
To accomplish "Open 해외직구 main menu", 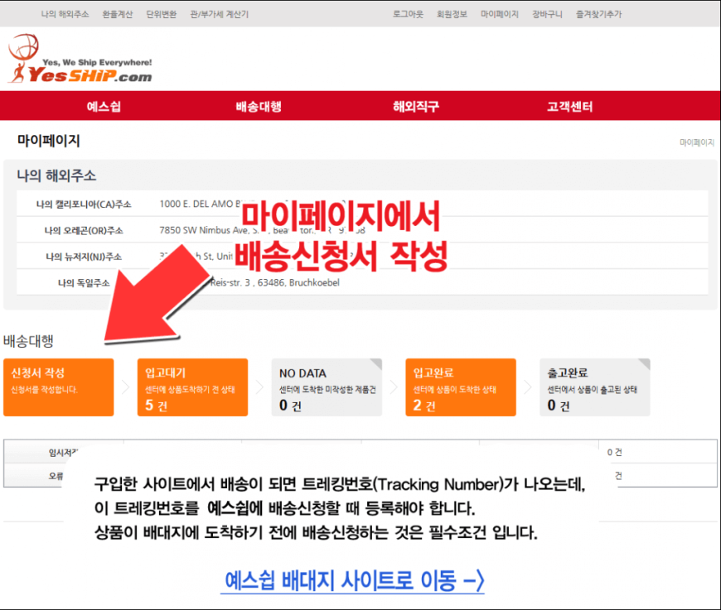I will point(416,107).
